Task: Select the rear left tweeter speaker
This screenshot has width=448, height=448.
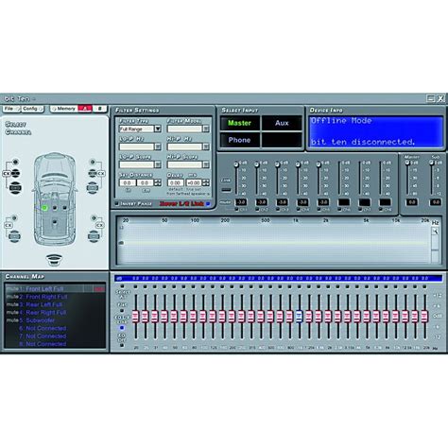Action: [x=14, y=217]
